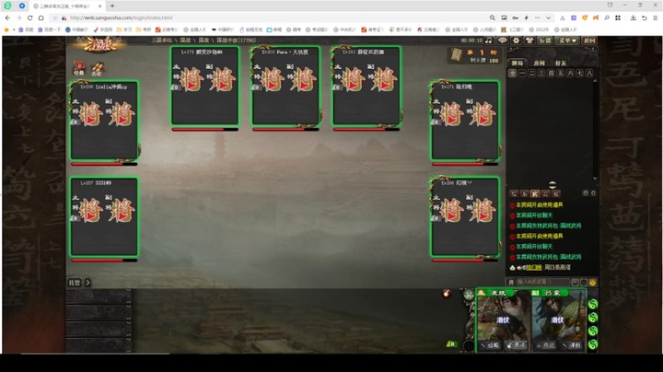Open the emoji face icon beside chat input

coord(592,282)
